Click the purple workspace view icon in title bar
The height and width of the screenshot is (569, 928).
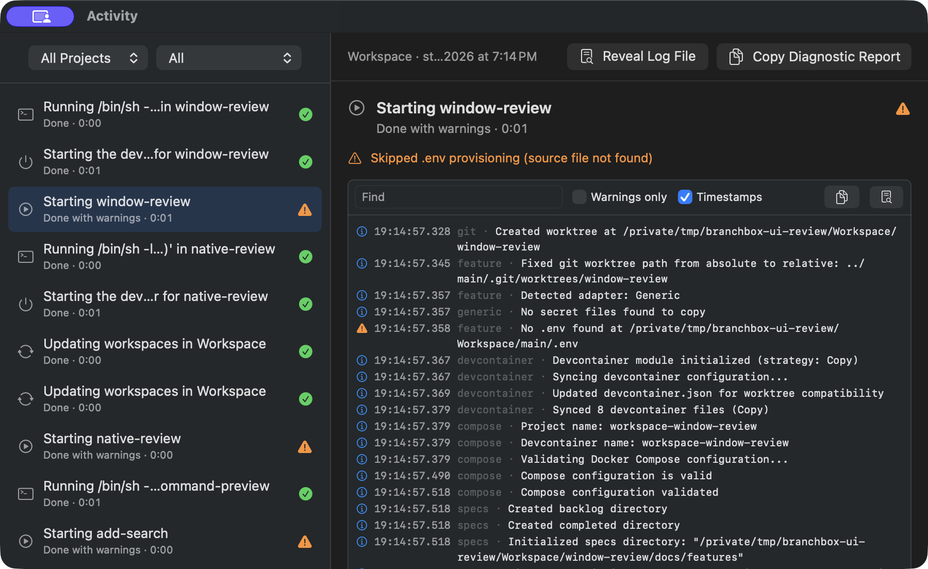click(x=41, y=16)
